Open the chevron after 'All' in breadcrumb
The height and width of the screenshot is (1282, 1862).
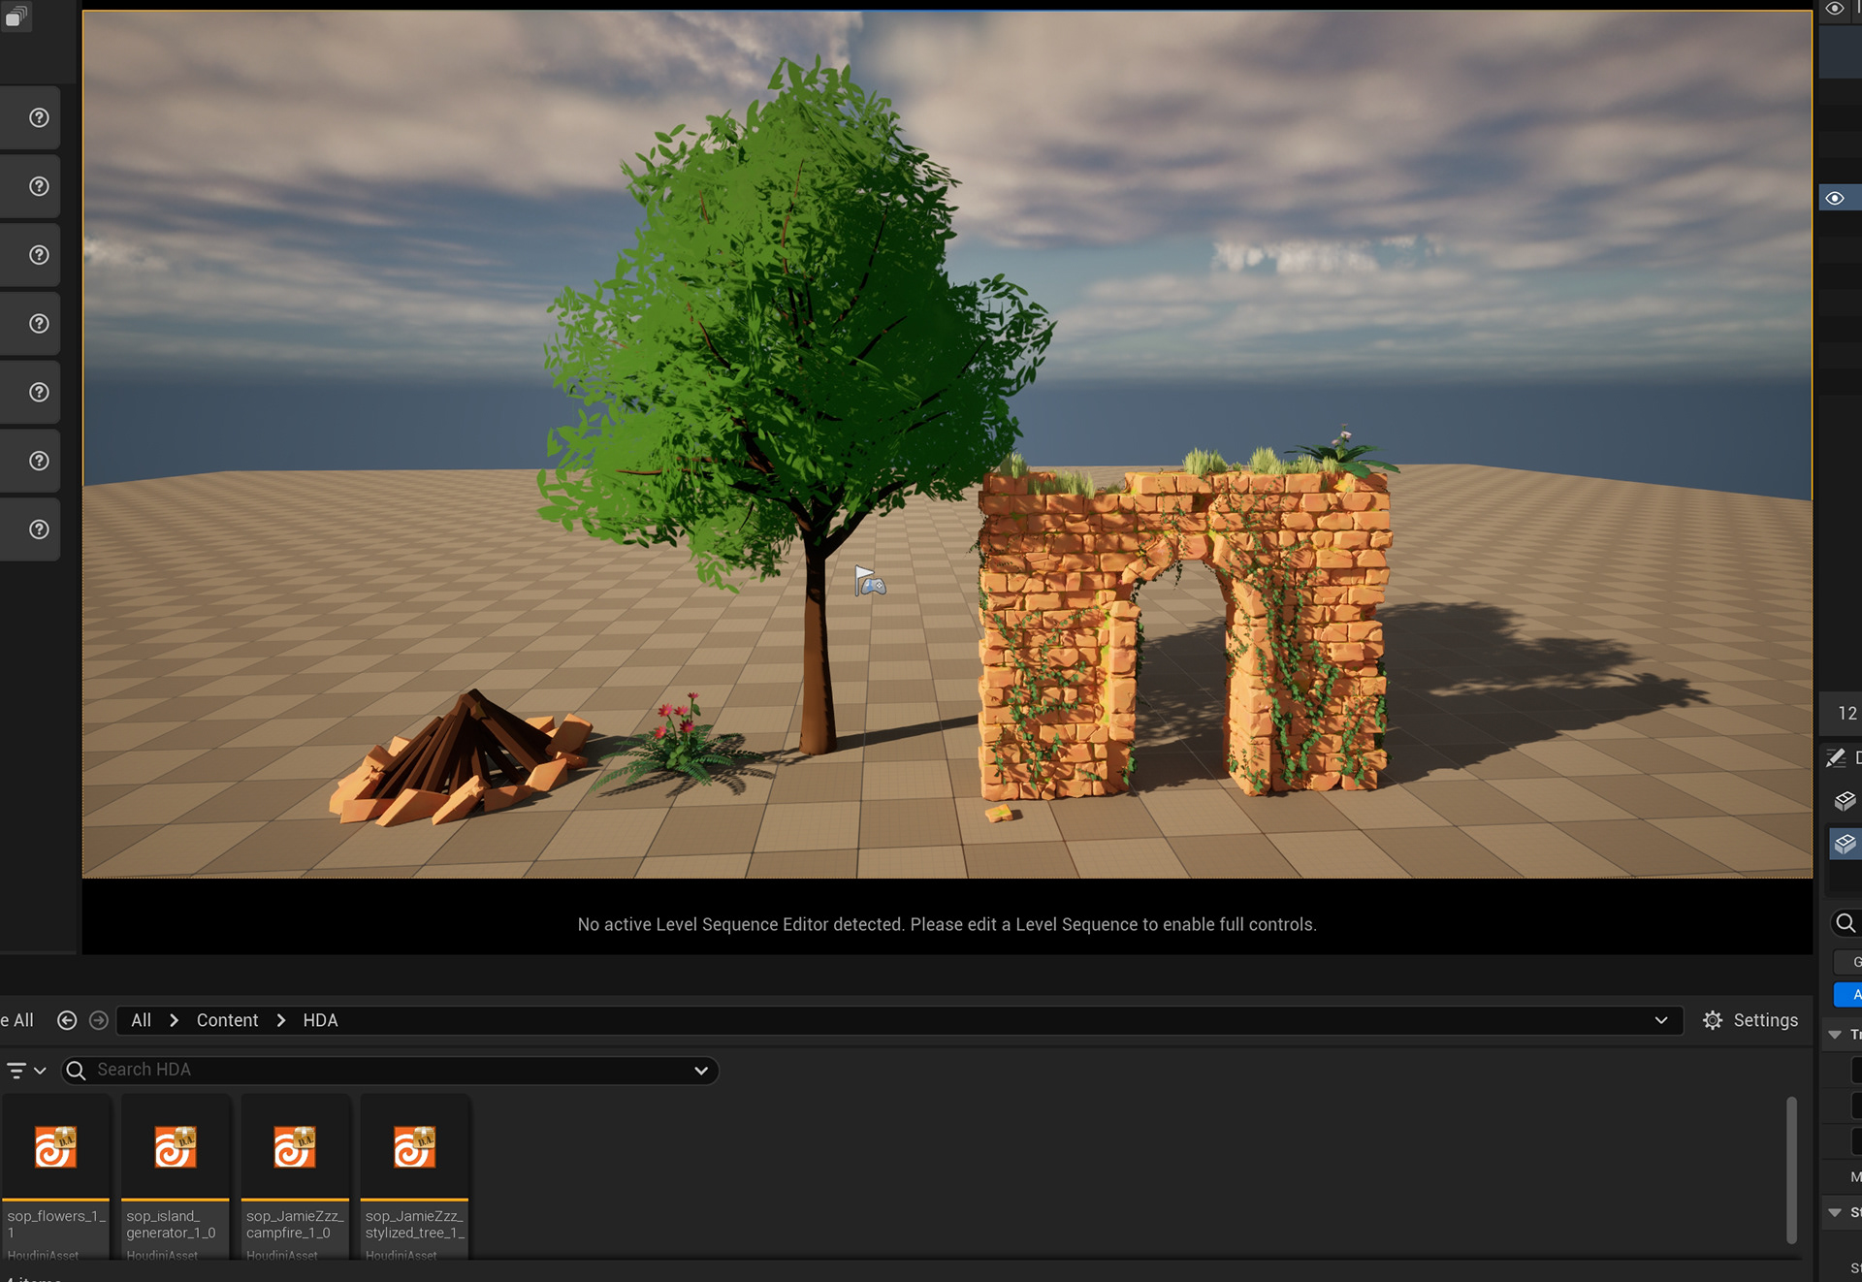click(175, 1020)
